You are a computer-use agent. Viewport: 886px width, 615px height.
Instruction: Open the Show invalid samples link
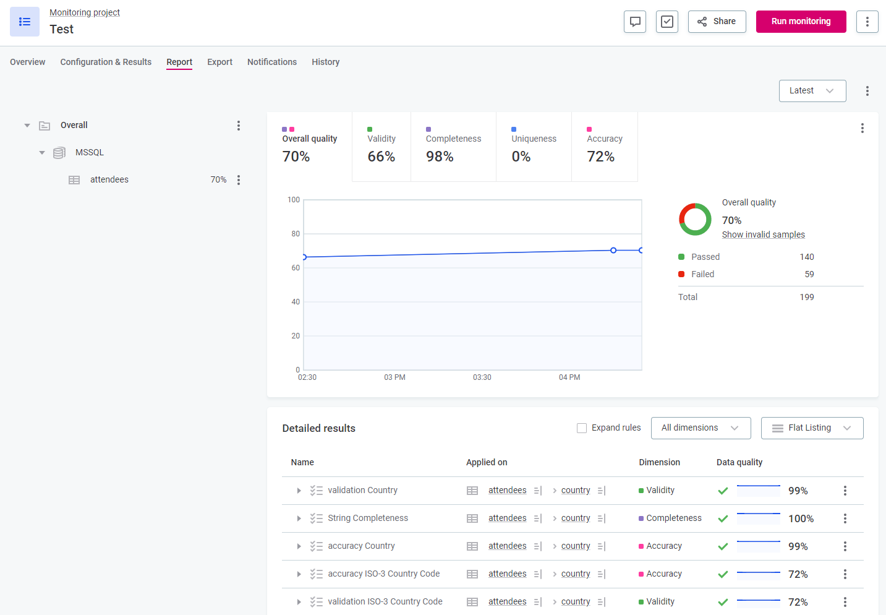click(763, 234)
